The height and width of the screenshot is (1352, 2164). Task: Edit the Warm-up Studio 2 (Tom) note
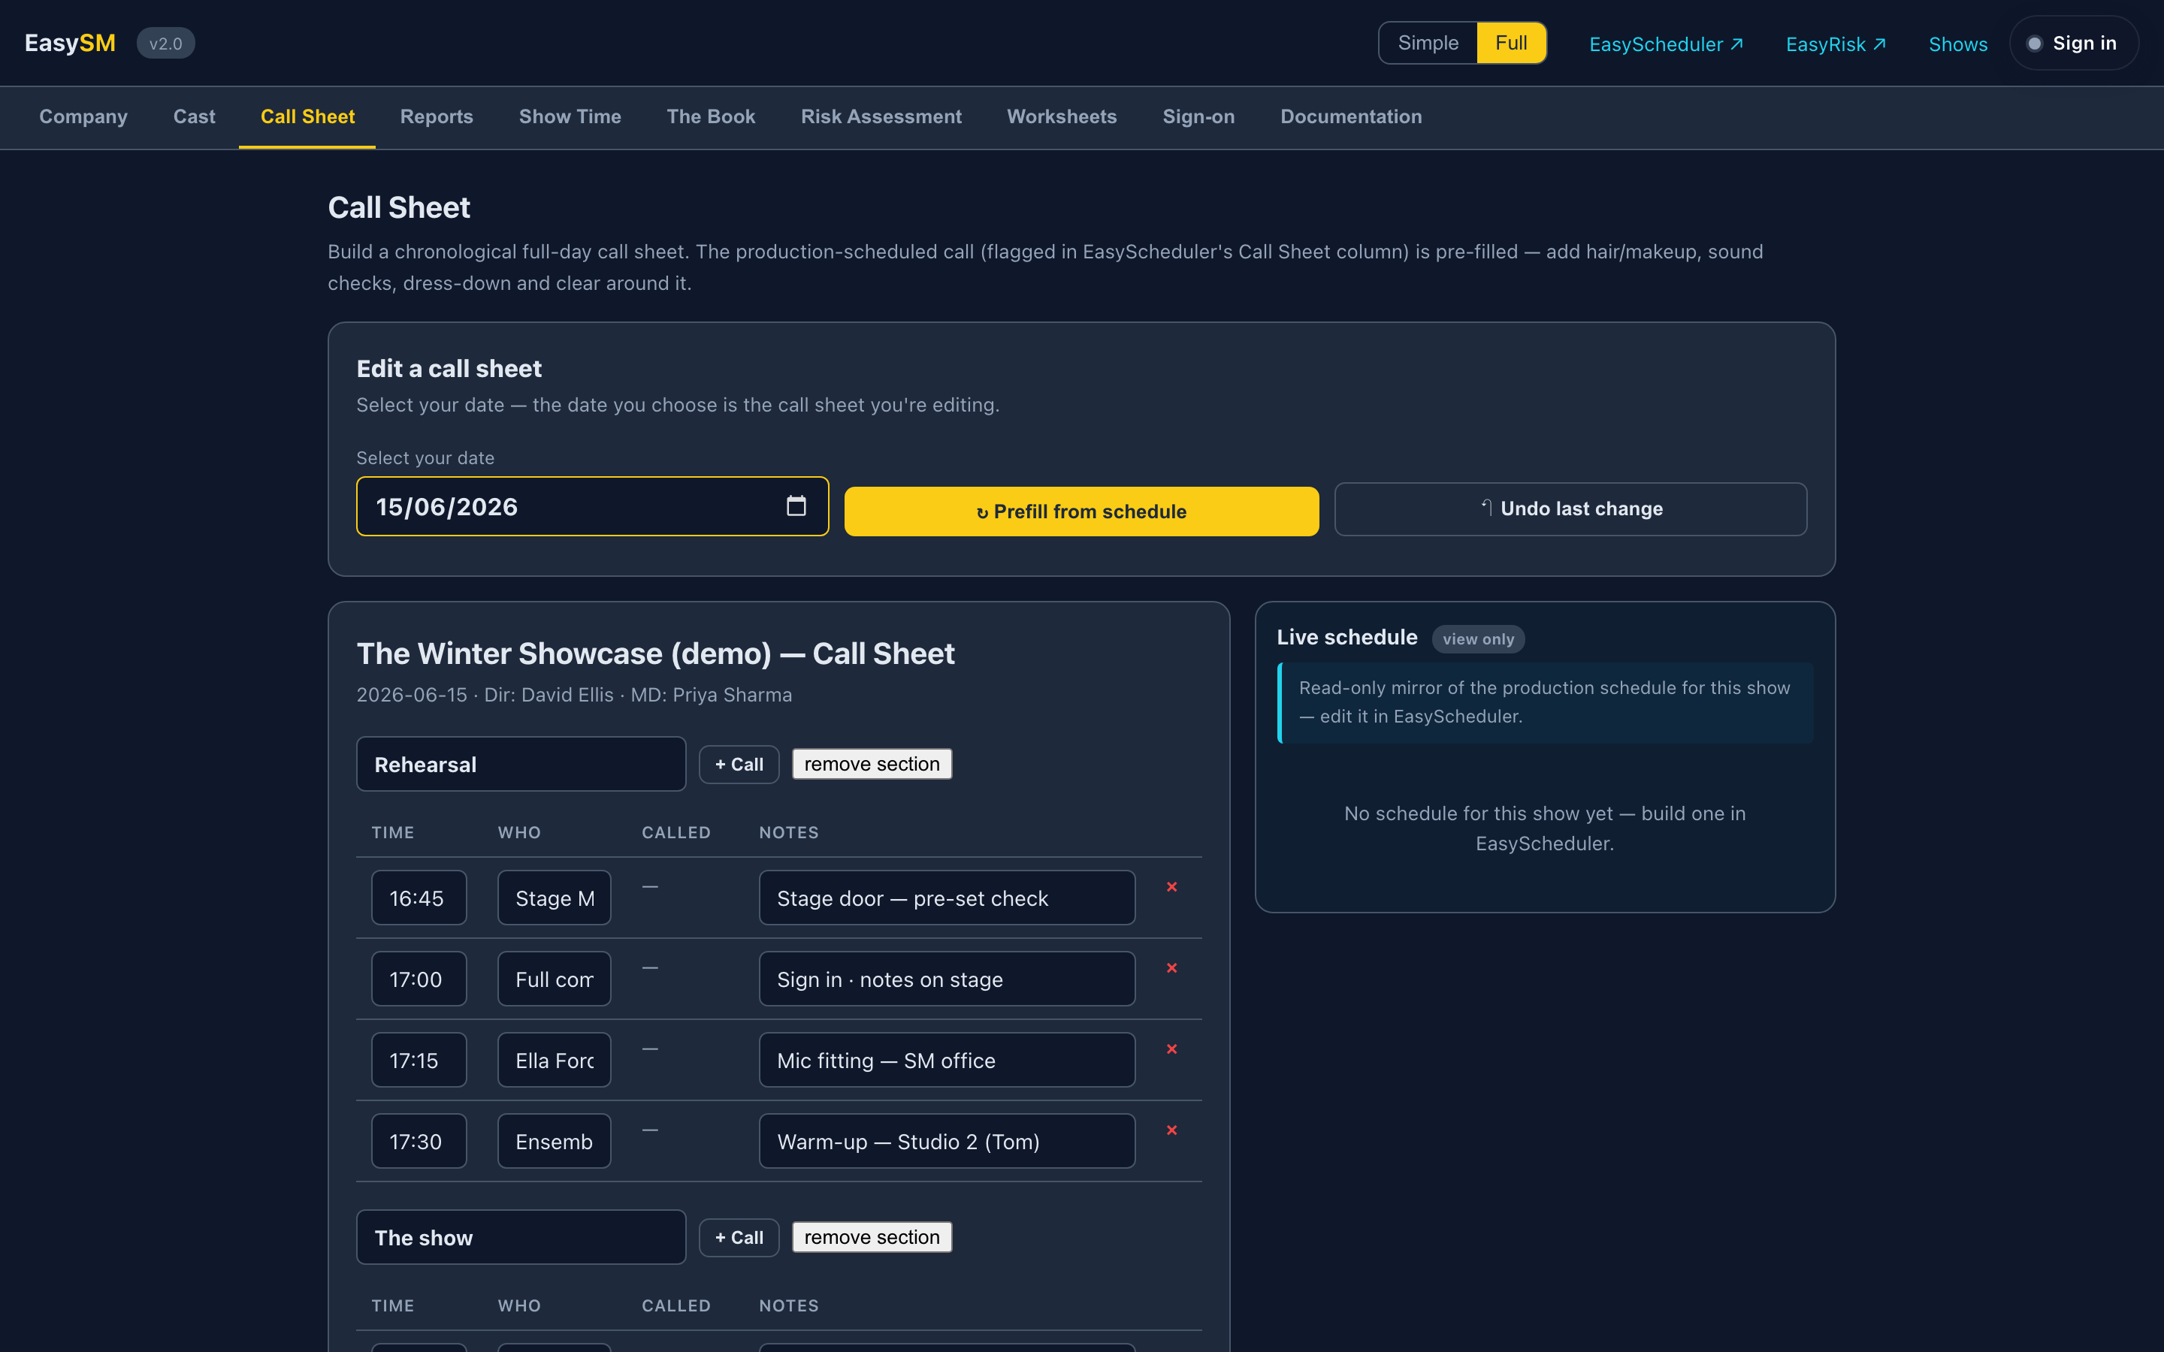point(947,1141)
